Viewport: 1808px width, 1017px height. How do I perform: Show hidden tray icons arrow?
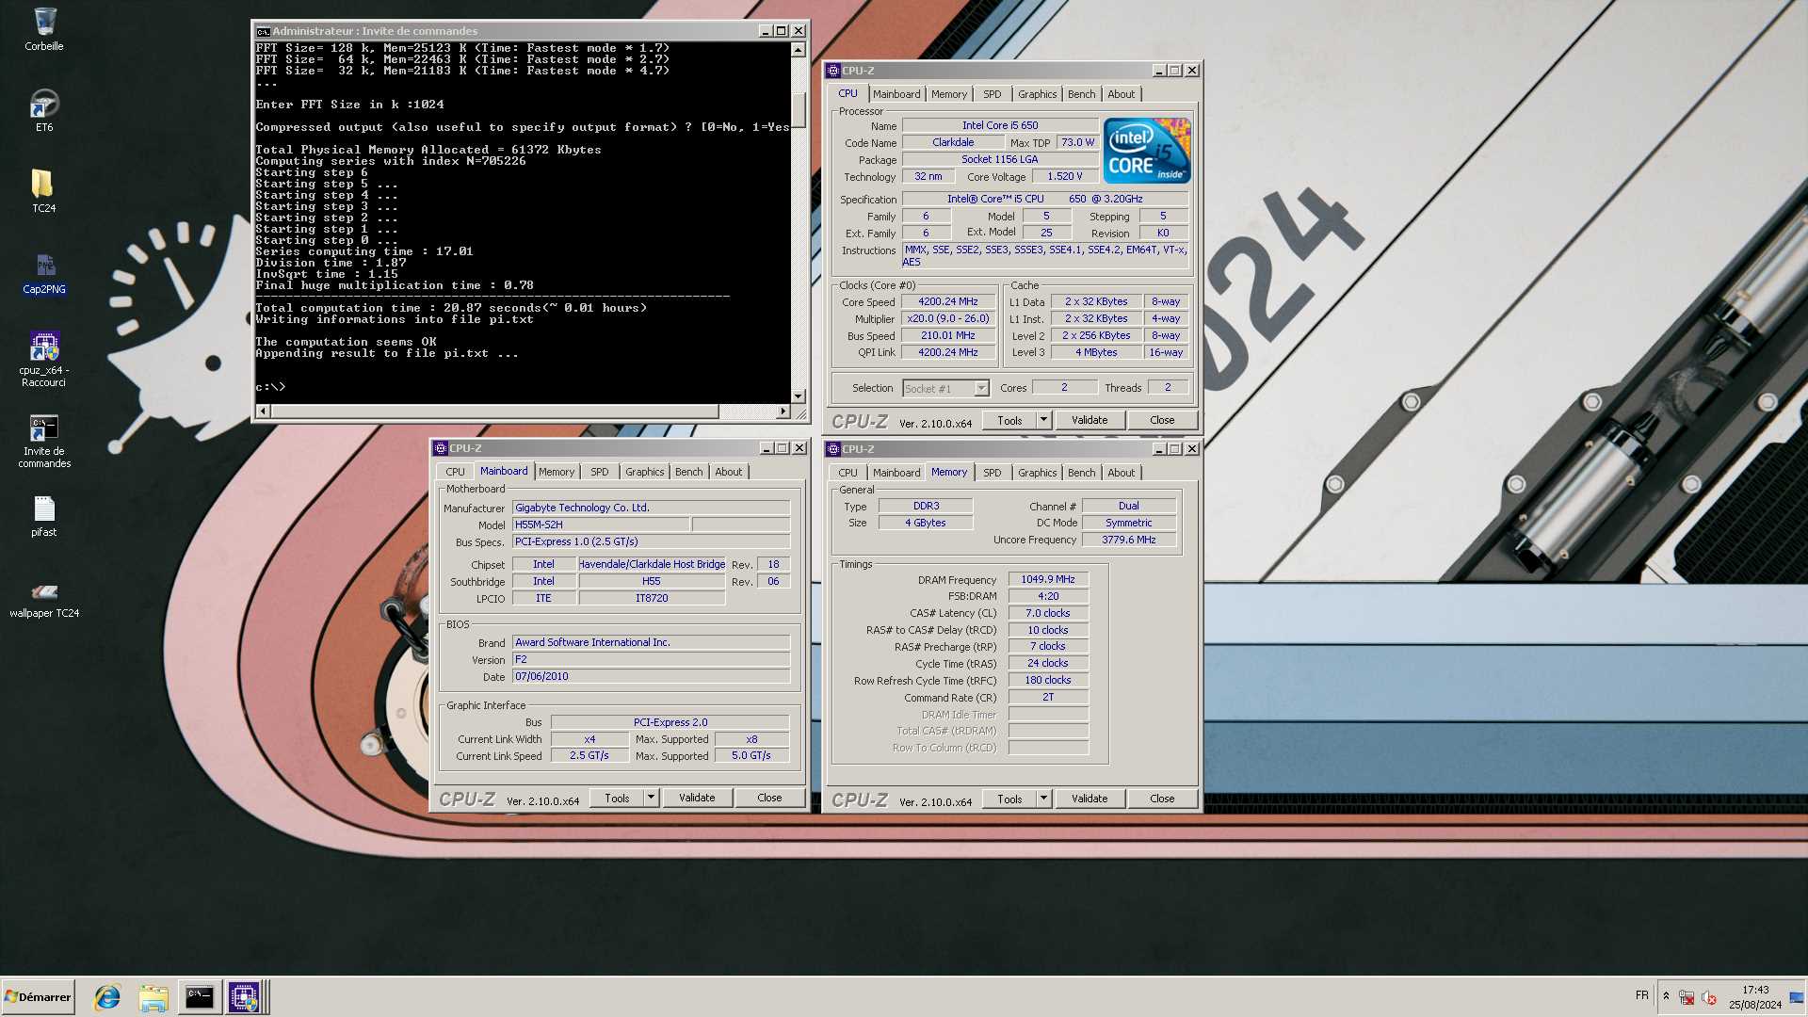(x=1666, y=996)
